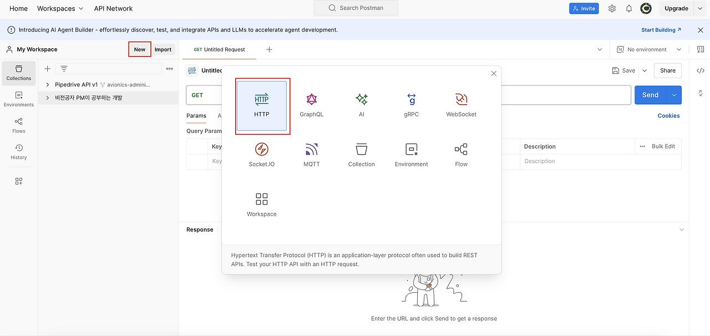710x336 pixels.
Task: Open Cookies link
Action: click(668, 116)
